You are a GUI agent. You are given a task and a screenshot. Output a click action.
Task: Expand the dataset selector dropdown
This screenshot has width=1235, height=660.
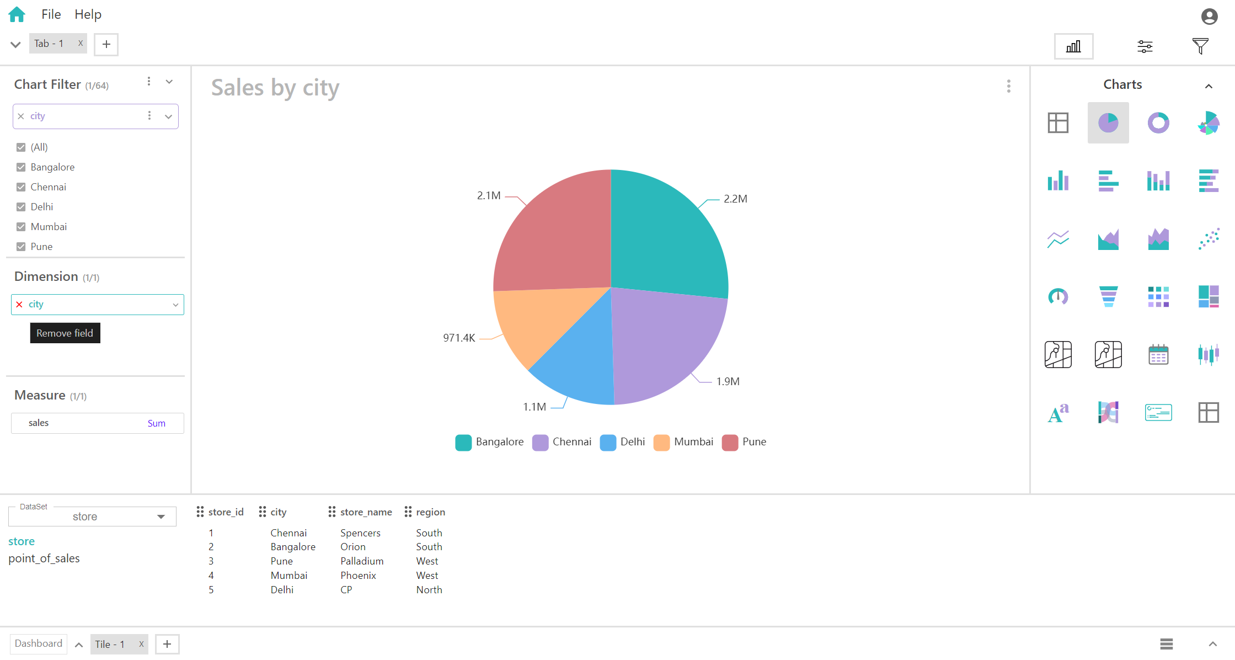tap(160, 515)
